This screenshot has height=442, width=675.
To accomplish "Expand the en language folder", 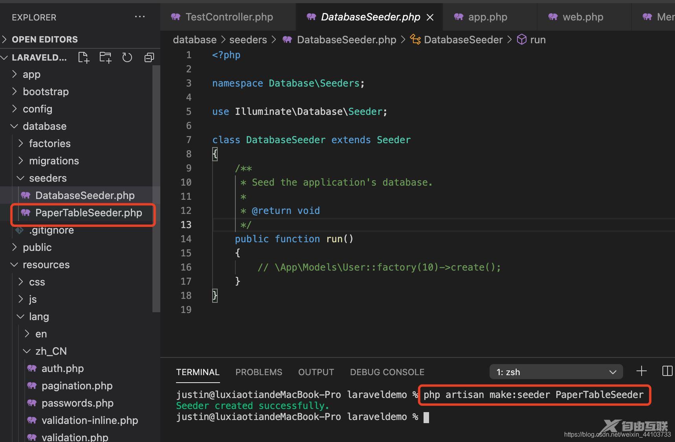I will tap(27, 333).
